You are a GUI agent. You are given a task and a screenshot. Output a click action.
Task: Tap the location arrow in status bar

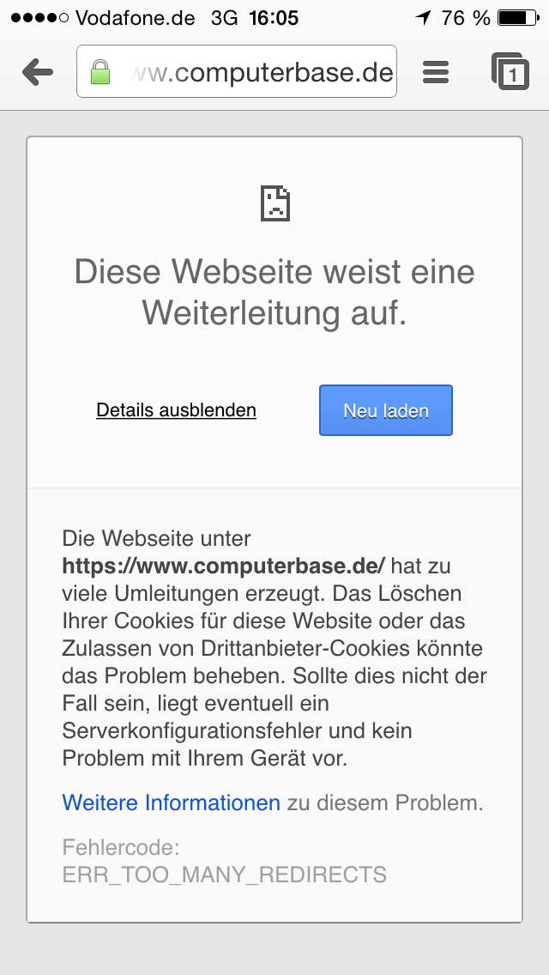point(424,17)
